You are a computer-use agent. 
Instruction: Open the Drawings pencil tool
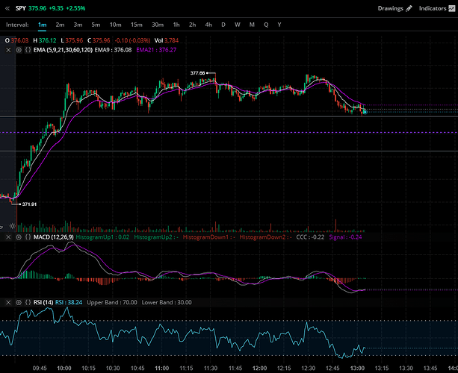click(x=409, y=8)
